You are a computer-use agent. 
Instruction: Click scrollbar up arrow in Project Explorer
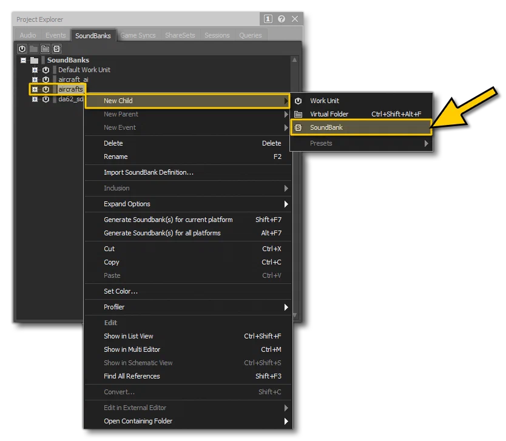(295, 59)
